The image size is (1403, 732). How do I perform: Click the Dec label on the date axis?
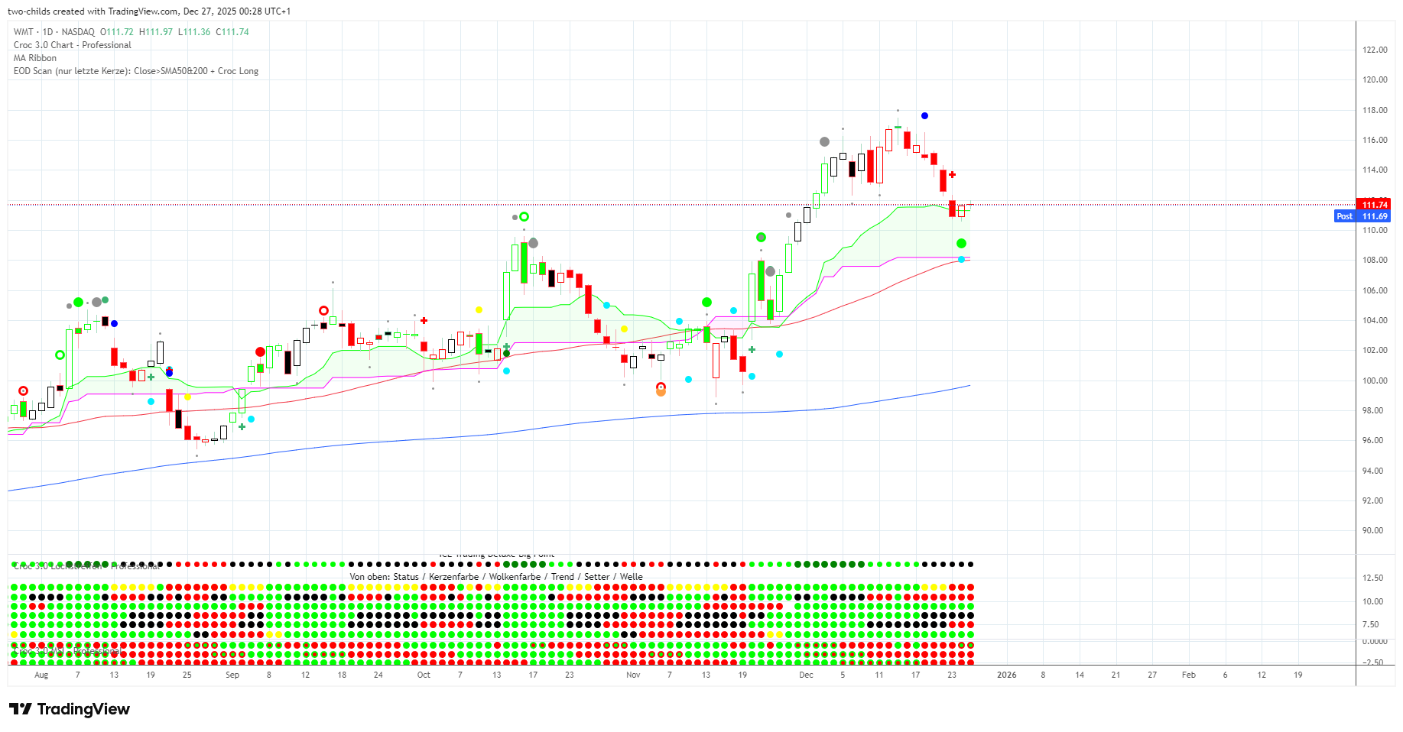pyautogui.click(x=806, y=675)
